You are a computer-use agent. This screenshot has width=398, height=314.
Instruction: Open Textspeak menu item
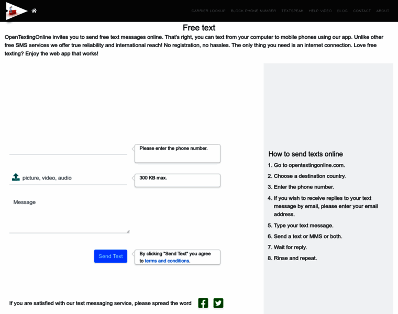pos(292,11)
